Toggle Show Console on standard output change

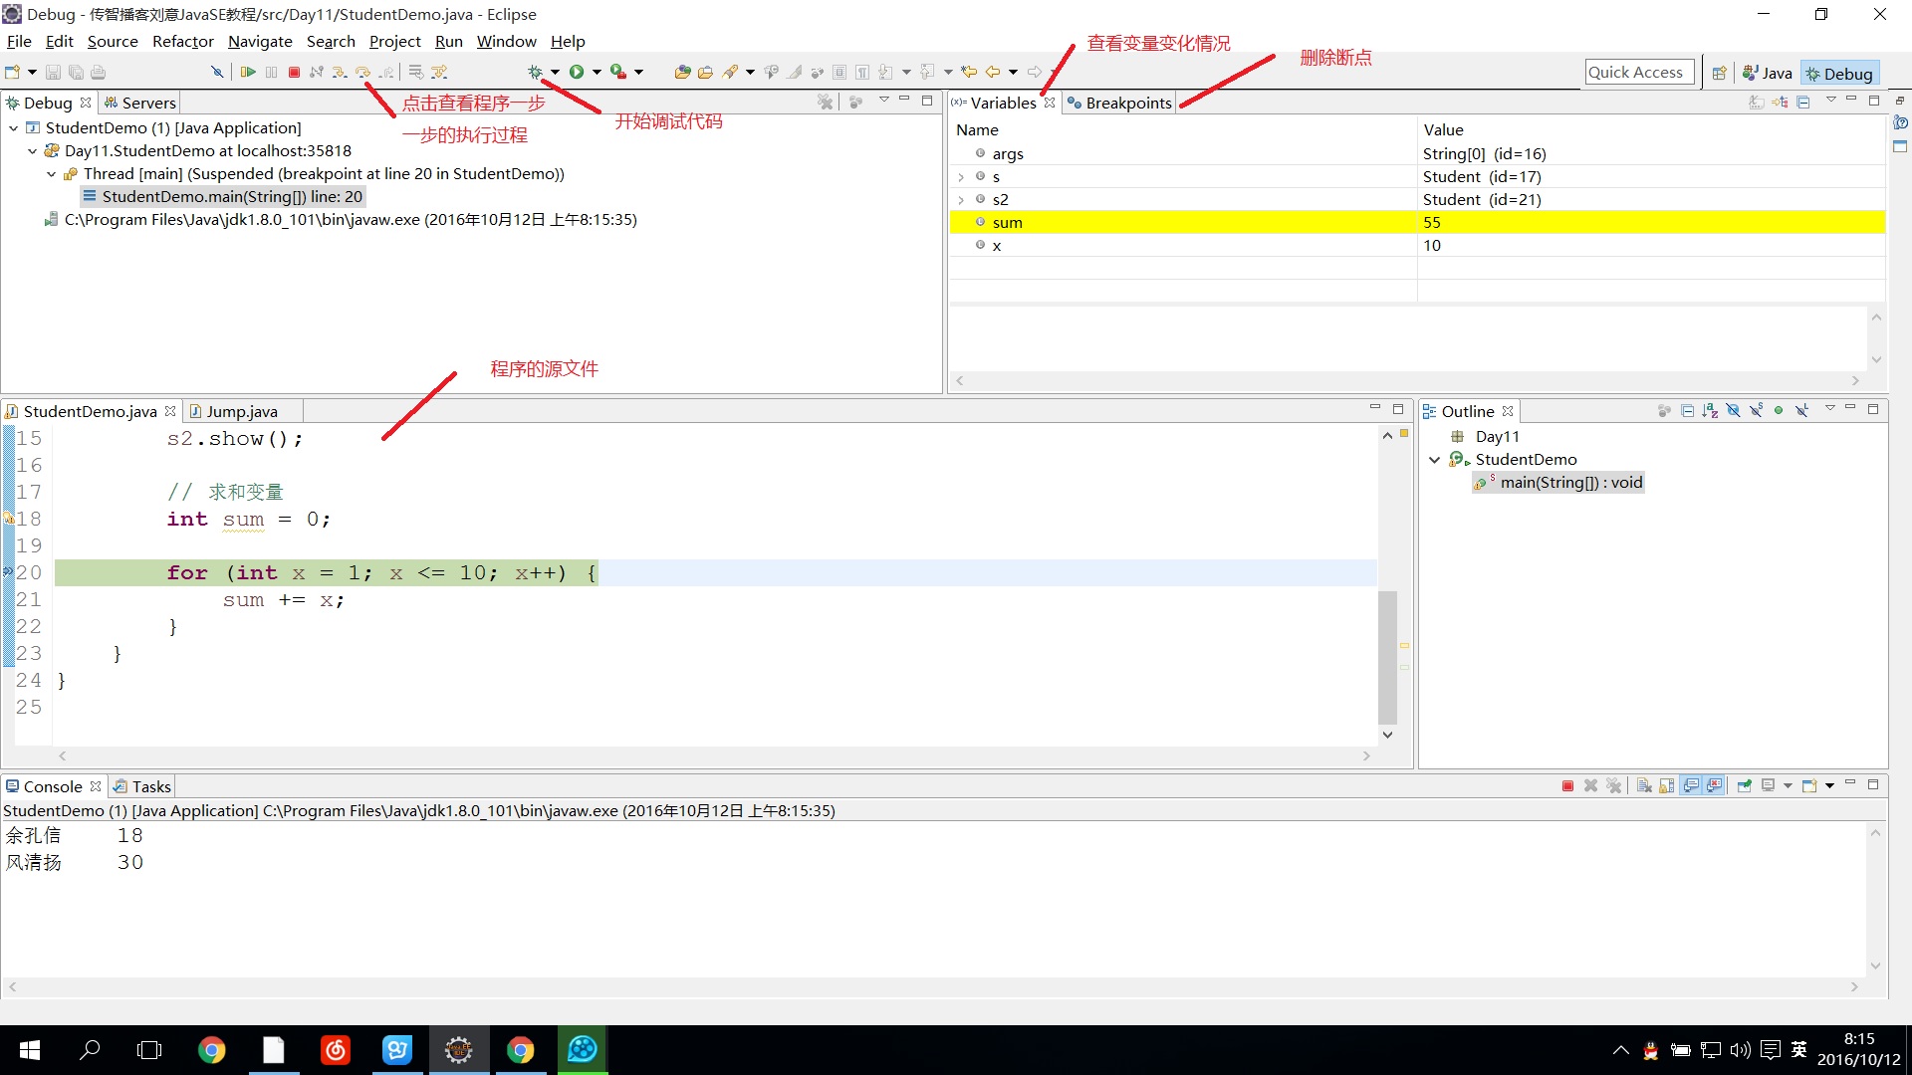pyautogui.click(x=1691, y=786)
